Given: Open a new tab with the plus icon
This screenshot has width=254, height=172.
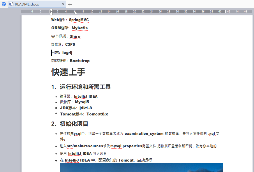Looking at the screenshot, I should (69, 4).
